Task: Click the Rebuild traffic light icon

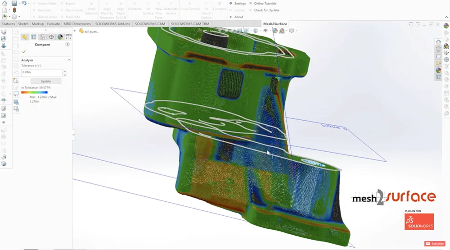Action: click(x=14, y=10)
